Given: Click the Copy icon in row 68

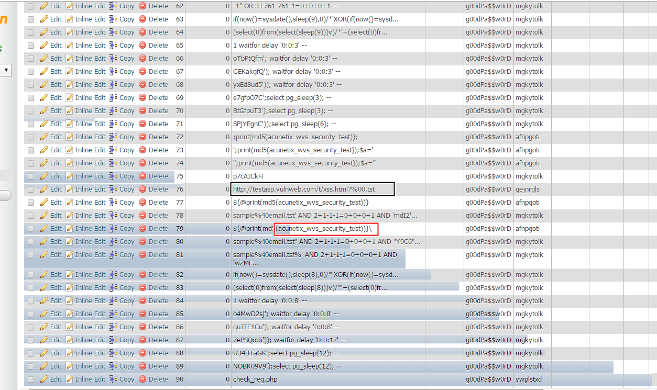Looking at the screenshot, I should [x=113, y=85].
